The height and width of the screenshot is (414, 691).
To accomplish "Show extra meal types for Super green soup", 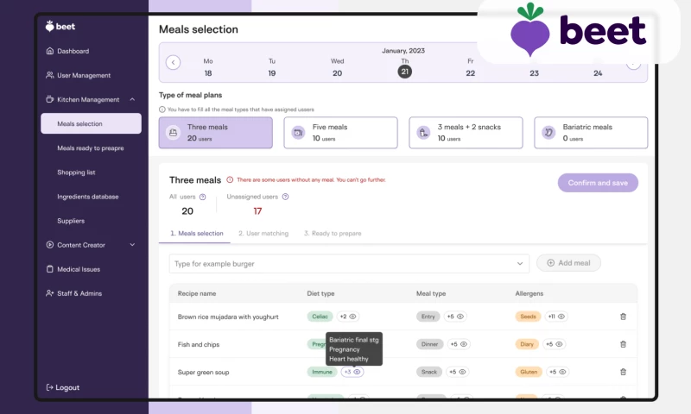I will 458,372.
